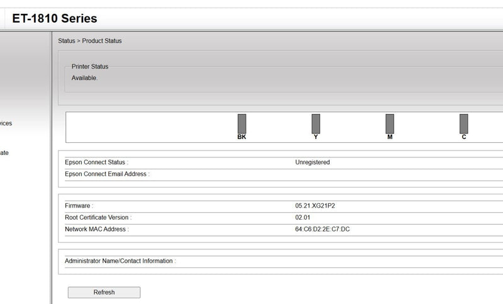Image resolution: width=503 pixels, height=304 pixels.
Task: Select the Available. status text
Action: [84, 77]
